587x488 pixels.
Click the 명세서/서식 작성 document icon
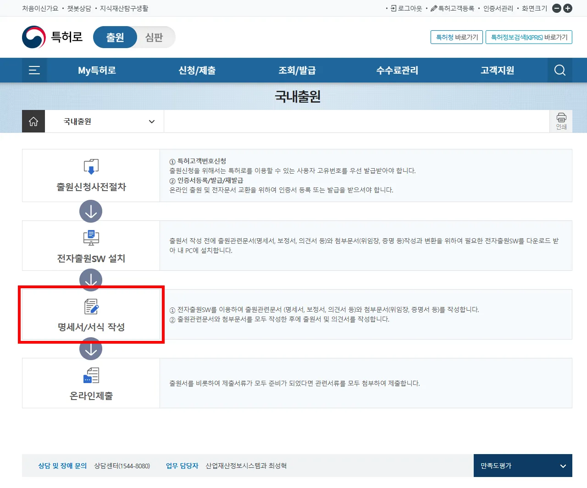tap(91, 307)
